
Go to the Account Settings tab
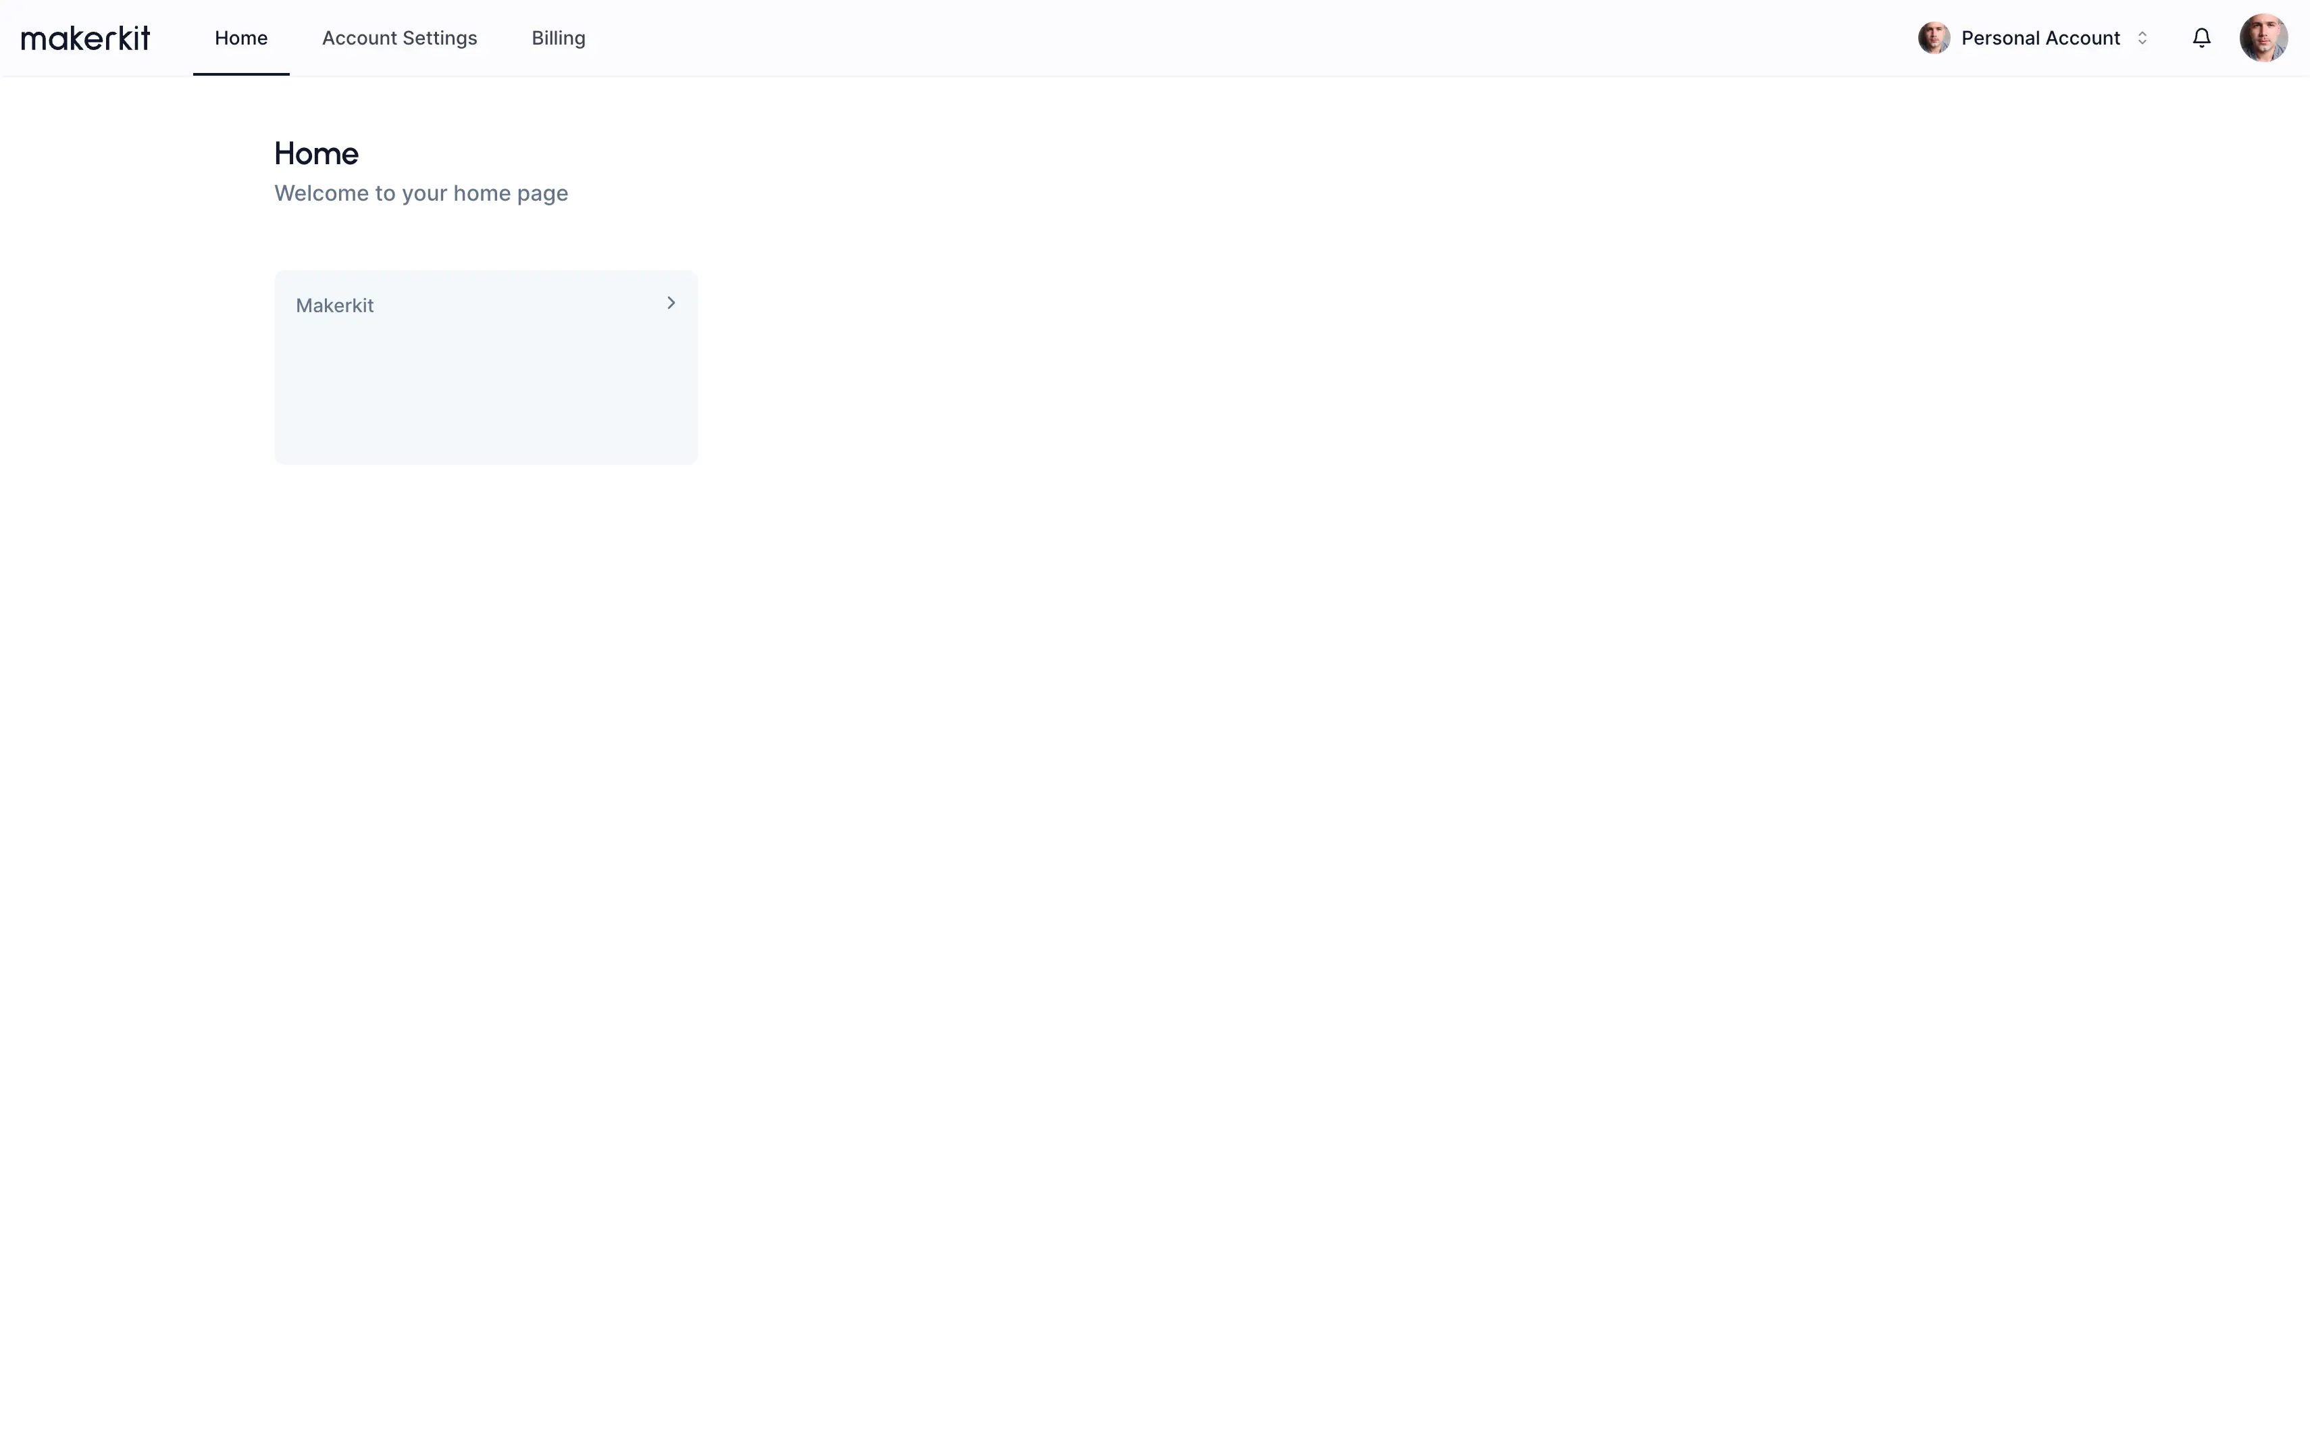point(399,39)
